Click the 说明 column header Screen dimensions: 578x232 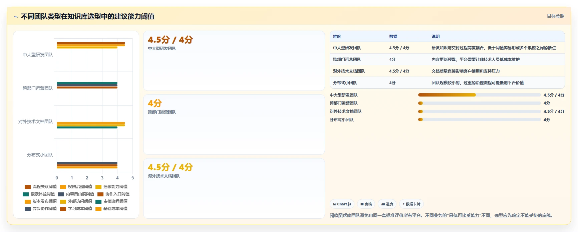click(x=436, y=37)
